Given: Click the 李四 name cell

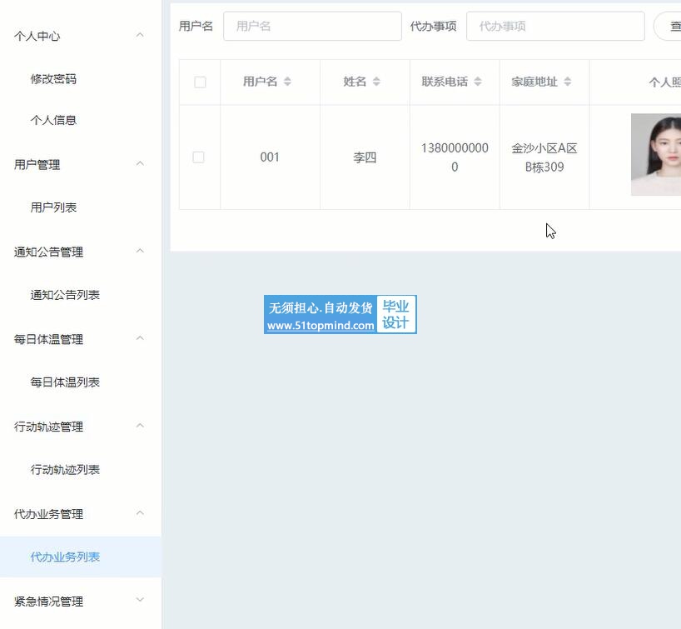Looking at the screenshot, I should pyautogui.click(x=365, y=157).
